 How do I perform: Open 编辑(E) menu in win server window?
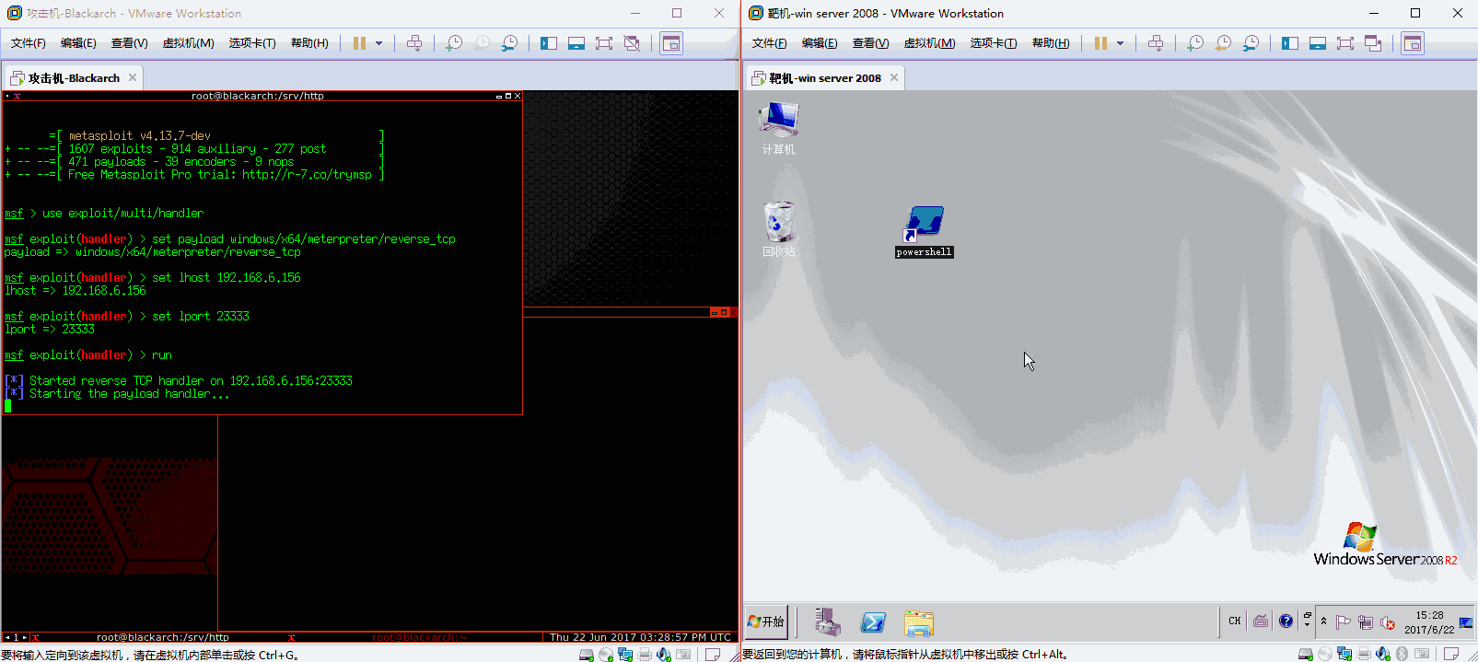coord(820,43)
